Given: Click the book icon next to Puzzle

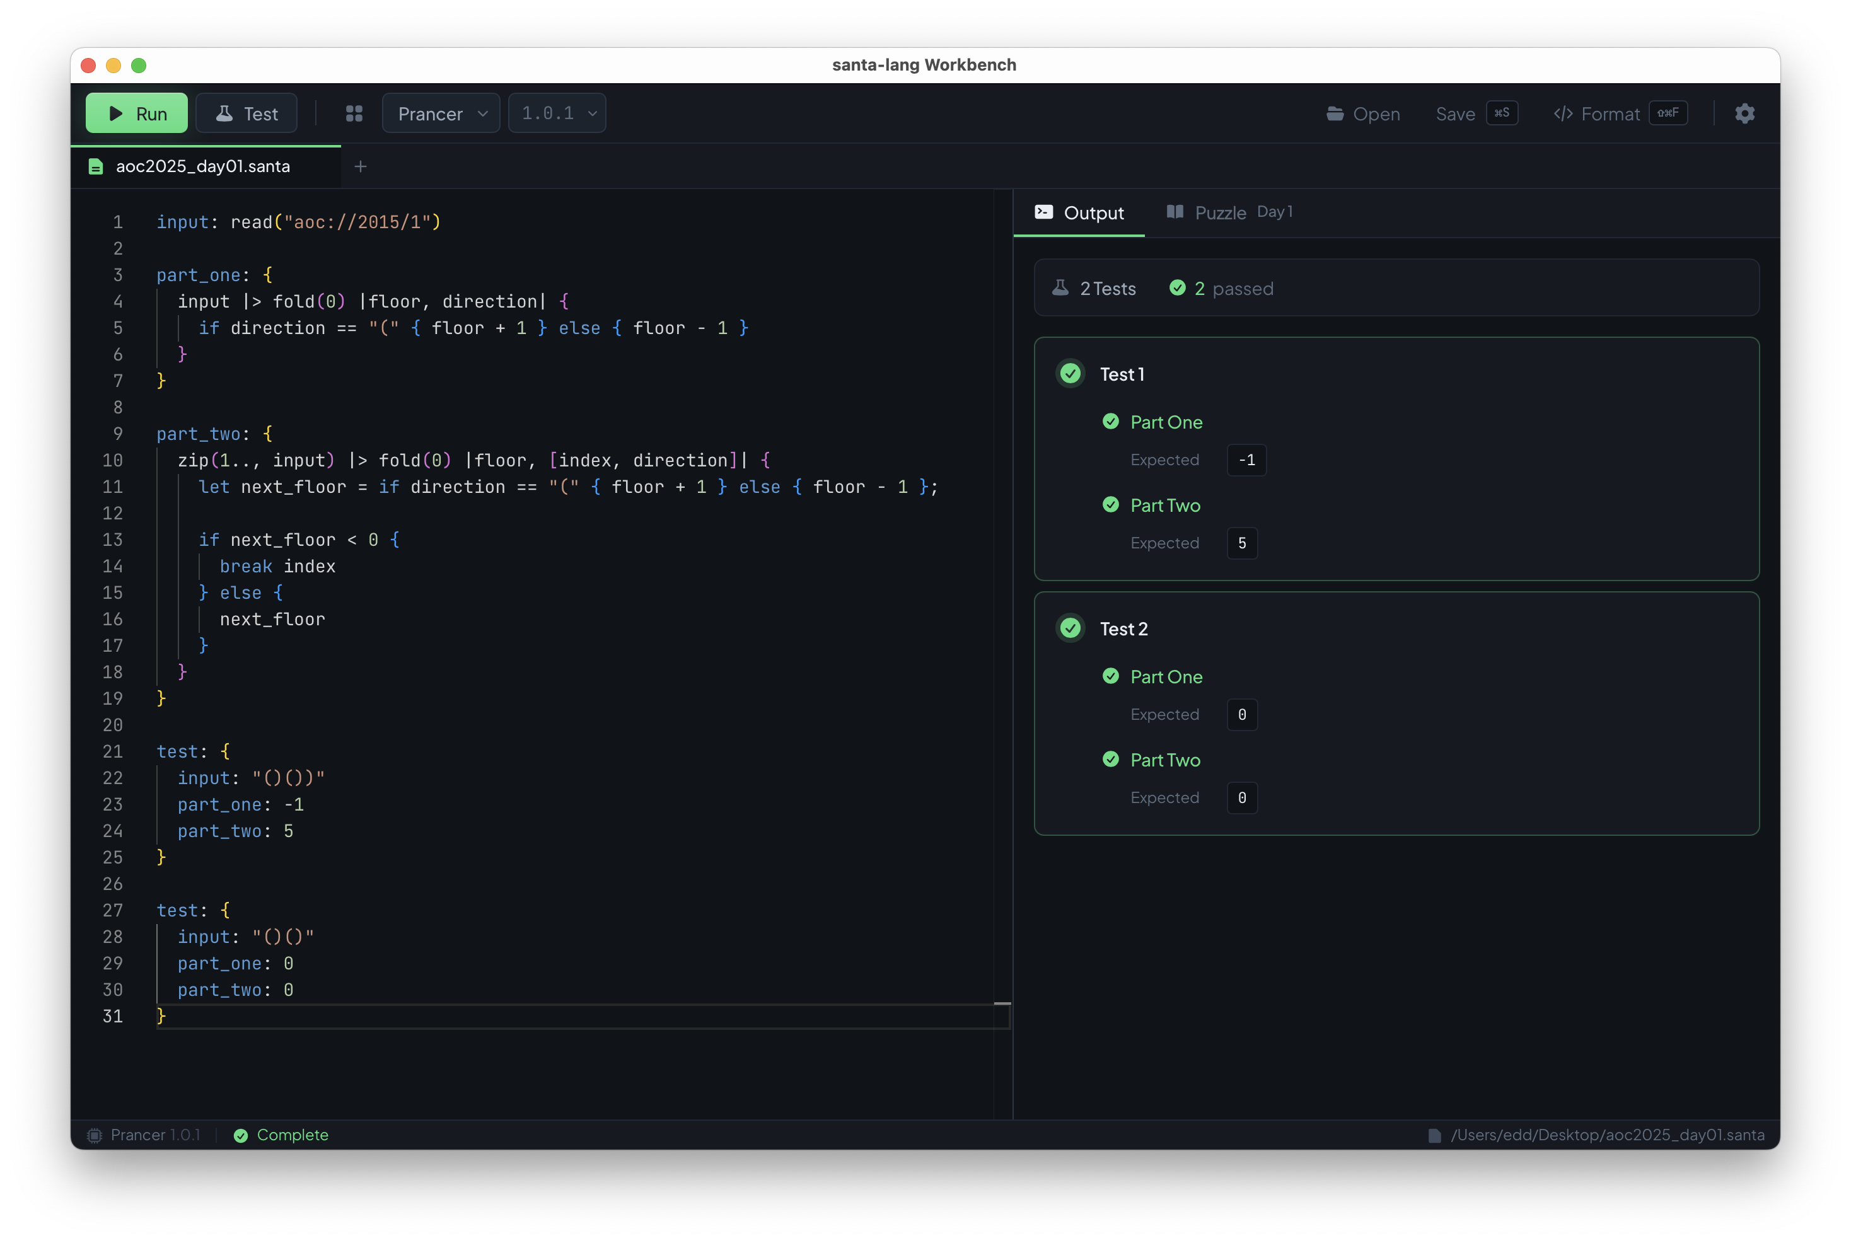Looking at the screenshot, I should [1176, 212].
